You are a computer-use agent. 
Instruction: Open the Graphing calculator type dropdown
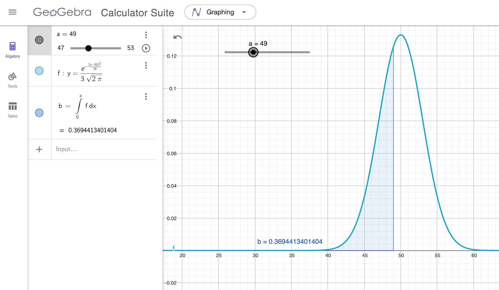pos(244,12)
